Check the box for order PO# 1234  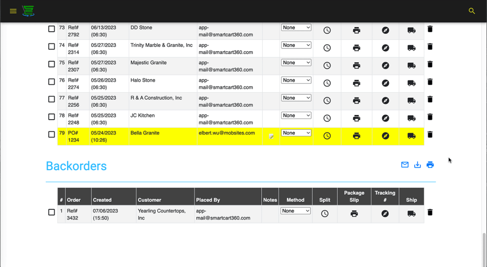pos(51,134)
